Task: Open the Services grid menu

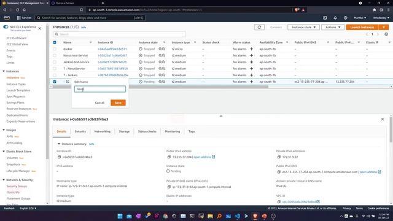Action: coord(24,18)
